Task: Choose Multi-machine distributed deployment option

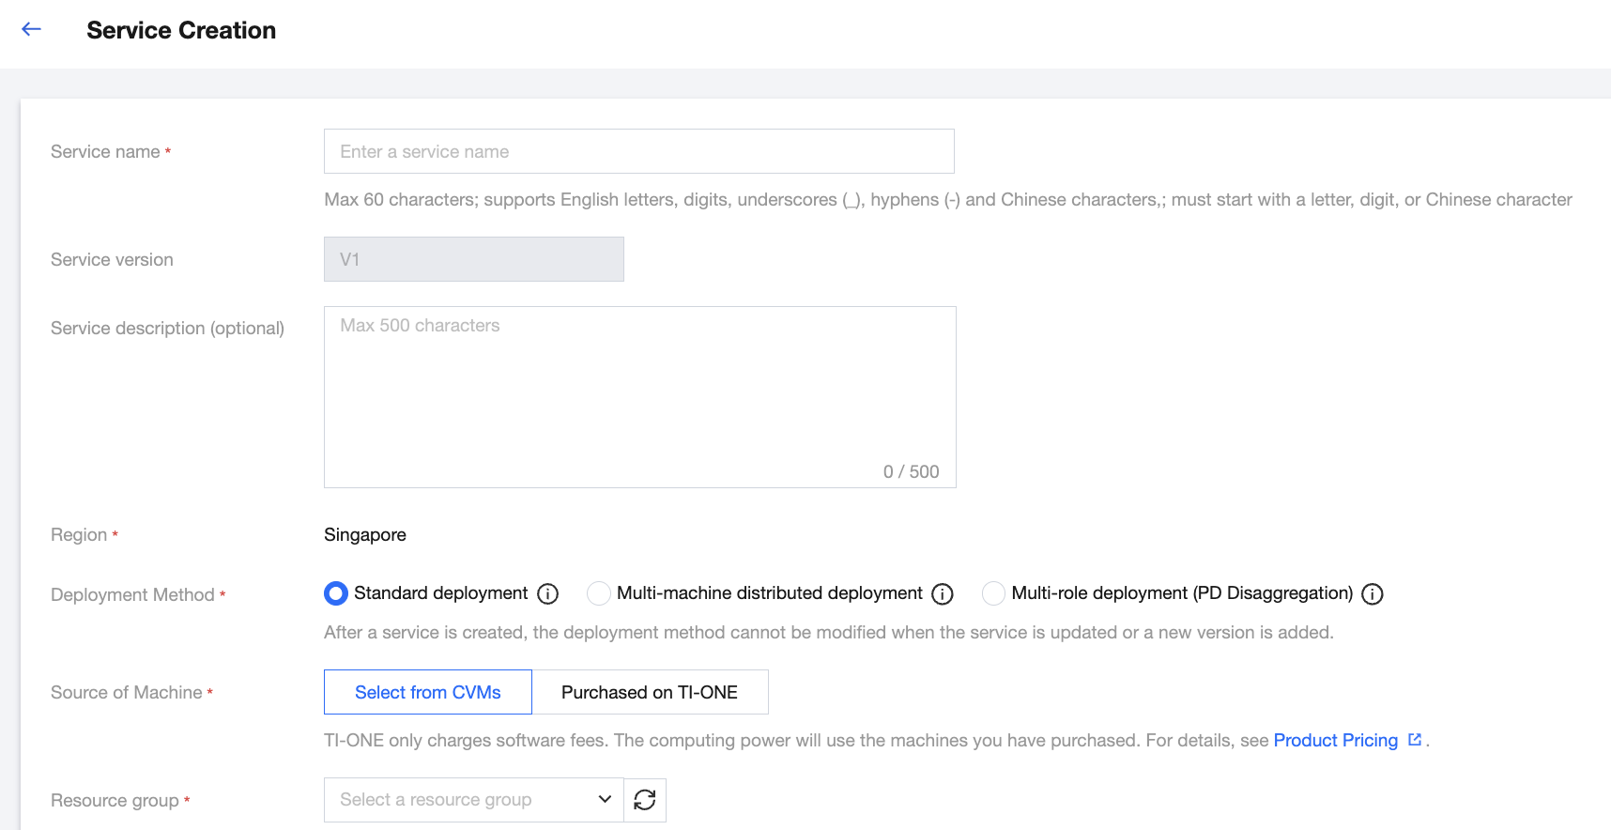Action: point(599,593)
